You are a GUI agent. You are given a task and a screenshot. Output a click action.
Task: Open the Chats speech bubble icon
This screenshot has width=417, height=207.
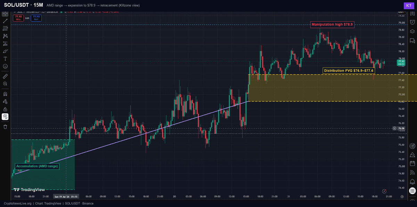point(412,40)
